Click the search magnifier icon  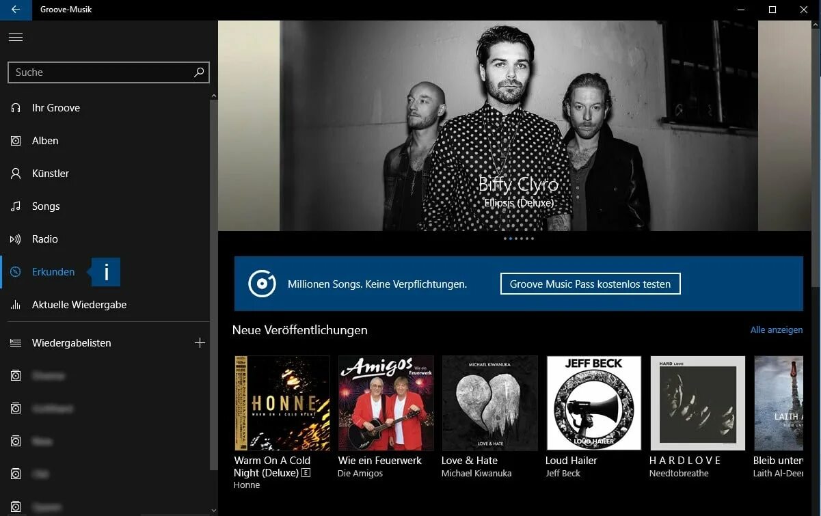click(x=199, y=72)
